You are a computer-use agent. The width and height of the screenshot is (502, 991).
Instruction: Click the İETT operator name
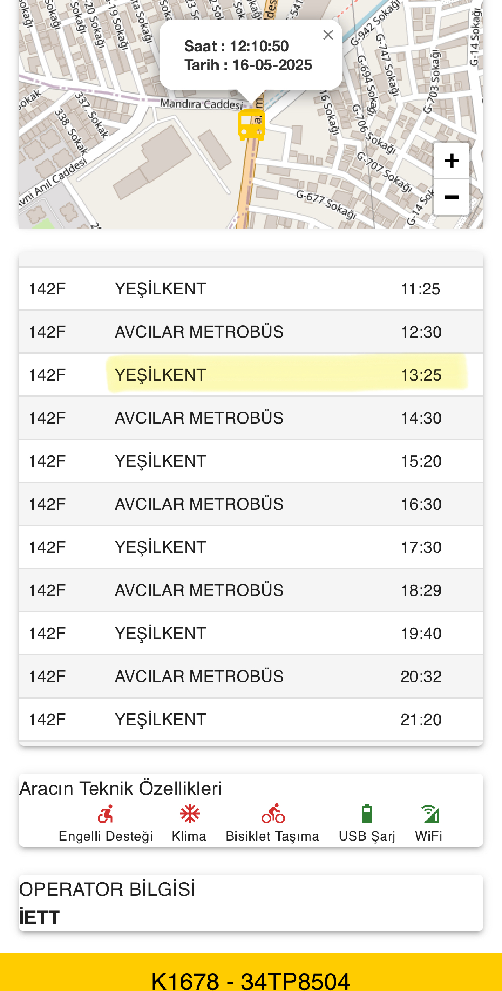click(39, 917)
